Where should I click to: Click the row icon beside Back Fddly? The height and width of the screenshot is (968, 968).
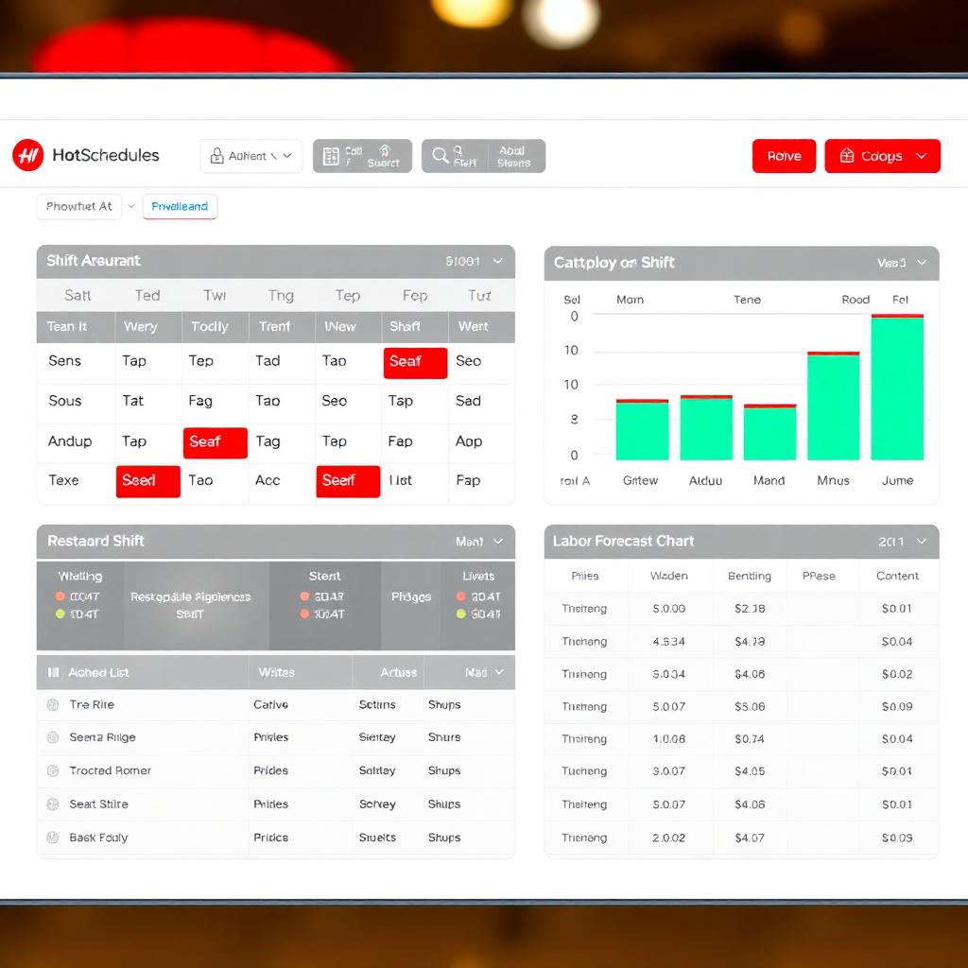click(53, 838)
